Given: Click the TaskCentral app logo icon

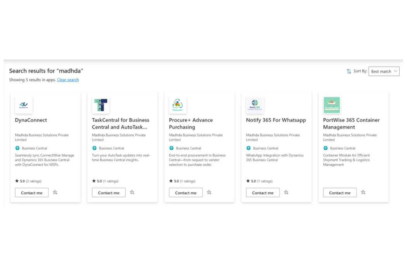Looking at the screenshot, I should pos(100,105).
